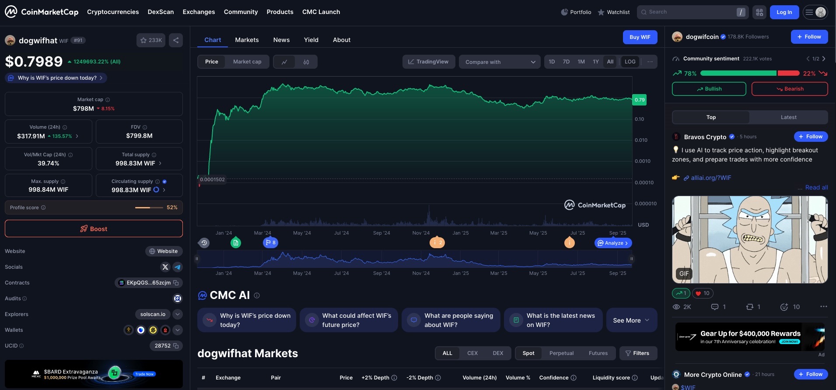Switch to the Markets tab

pos(247,40)
